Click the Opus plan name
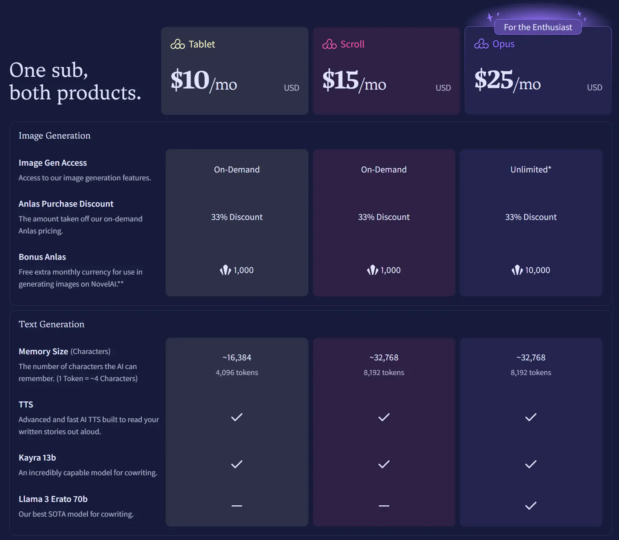The image size is (619, 540). coord(503,44)
